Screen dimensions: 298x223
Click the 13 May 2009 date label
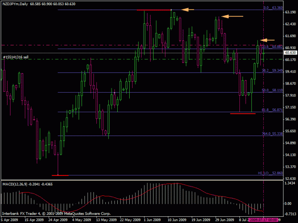[106, 220]
